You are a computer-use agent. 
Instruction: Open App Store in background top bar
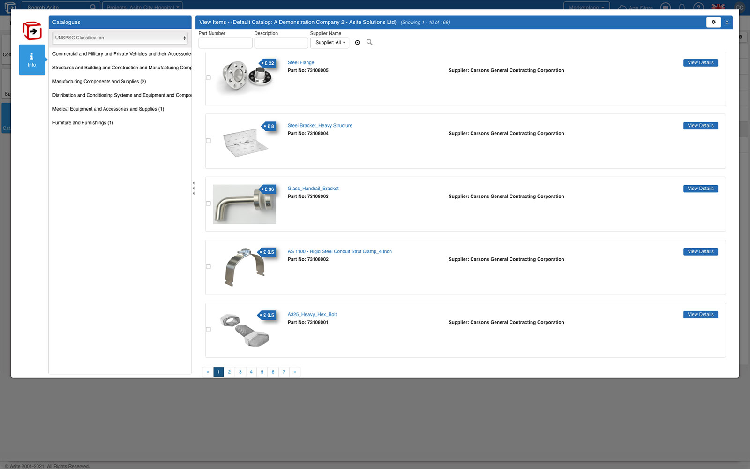coord(636,7)
